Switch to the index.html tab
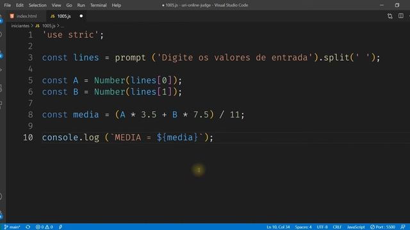410x230 pixels. (x=26, y=16)
